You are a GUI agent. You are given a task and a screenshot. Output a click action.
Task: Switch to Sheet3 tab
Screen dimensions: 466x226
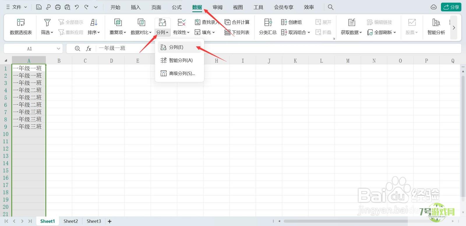(94, 221)
